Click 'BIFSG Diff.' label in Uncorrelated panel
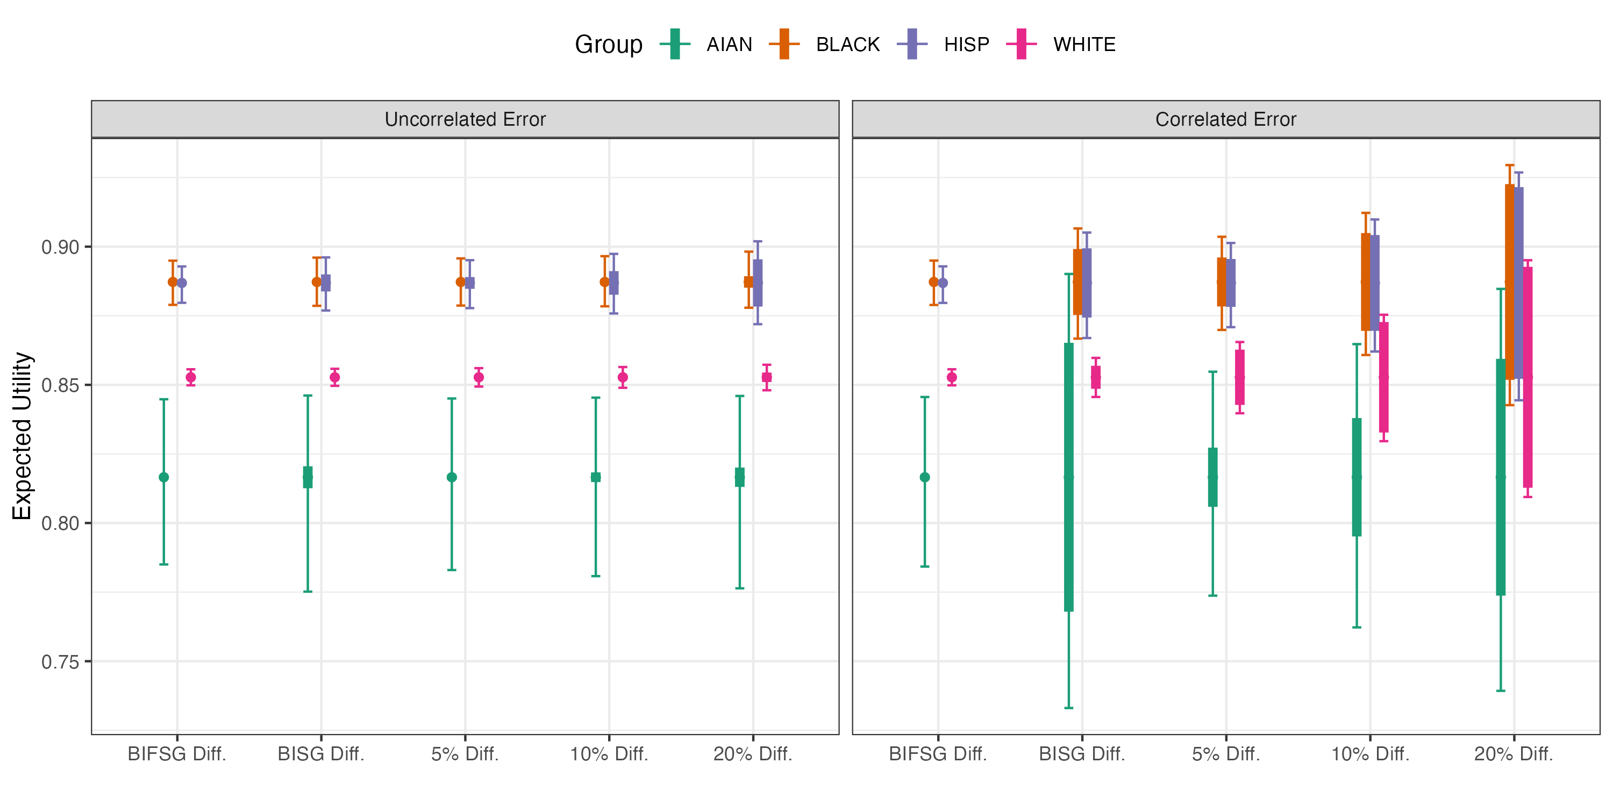1613x806 pixels. pos(177,754)
